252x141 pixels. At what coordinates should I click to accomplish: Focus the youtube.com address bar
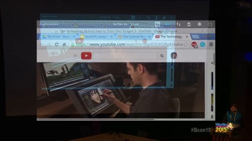coord(129,44)
